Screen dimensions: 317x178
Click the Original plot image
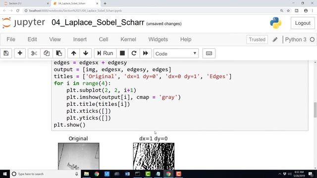click(x=79, y=156)
